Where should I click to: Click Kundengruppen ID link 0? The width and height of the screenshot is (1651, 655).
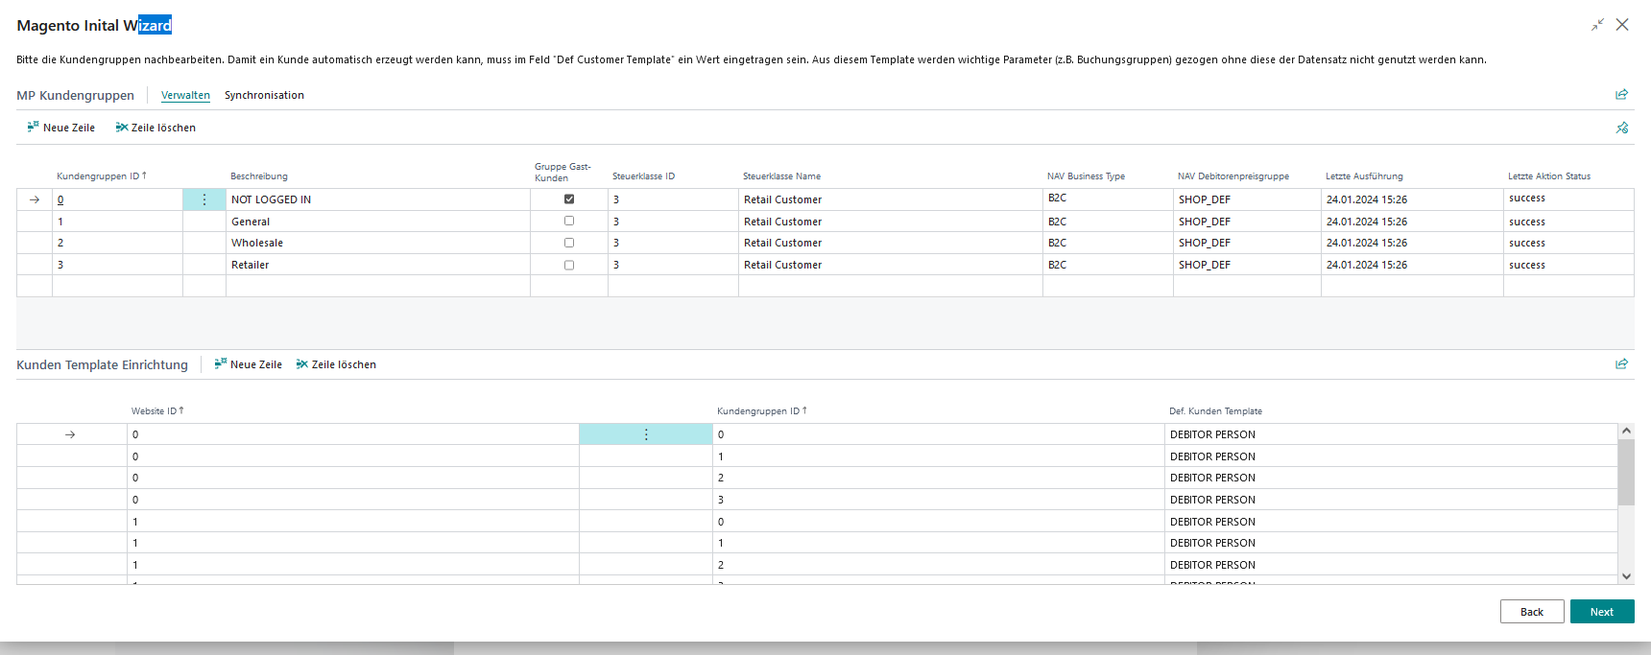(60, 199)
